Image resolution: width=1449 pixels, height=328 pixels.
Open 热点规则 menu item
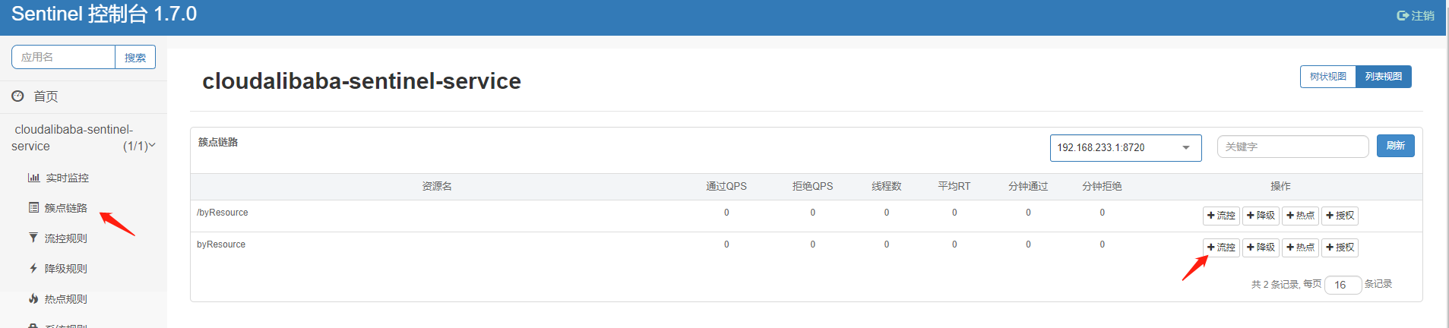click(x=65, y=299)
